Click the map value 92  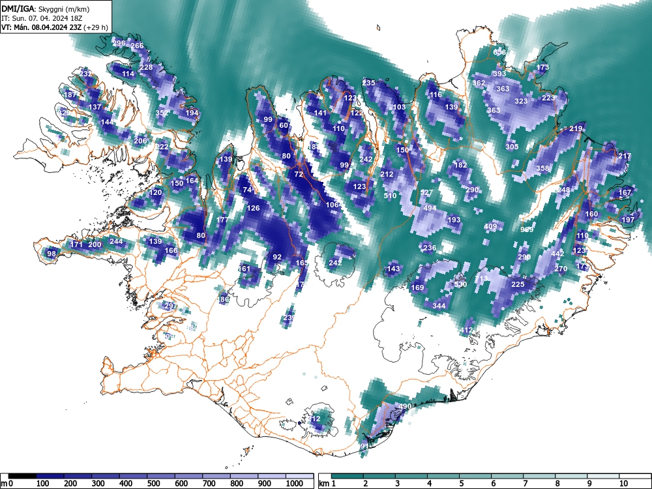tap(277, 258)
